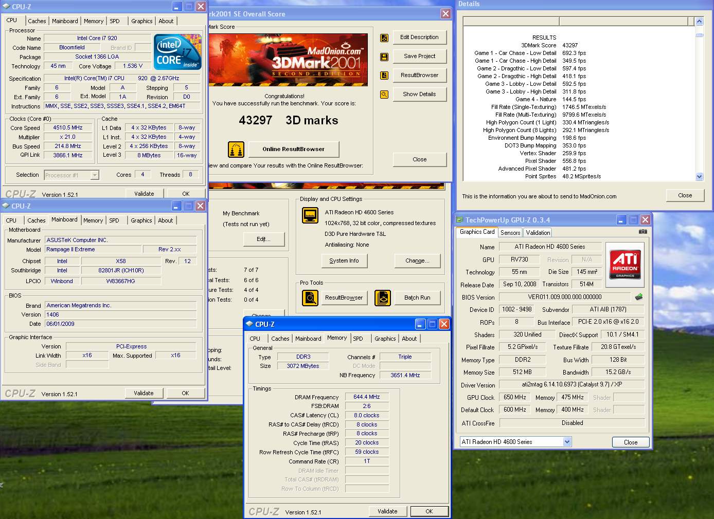Click the ResultBrowser button under Pro Tools

344,298
